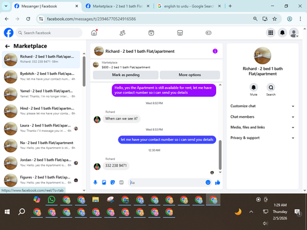307x230 pixels.
Task: Reload the current page
Action: pos(28,19)
